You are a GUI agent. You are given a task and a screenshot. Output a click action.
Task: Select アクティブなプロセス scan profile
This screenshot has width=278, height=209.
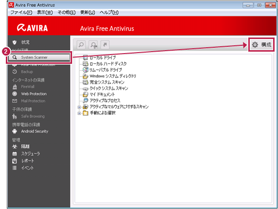pos(105,100)
